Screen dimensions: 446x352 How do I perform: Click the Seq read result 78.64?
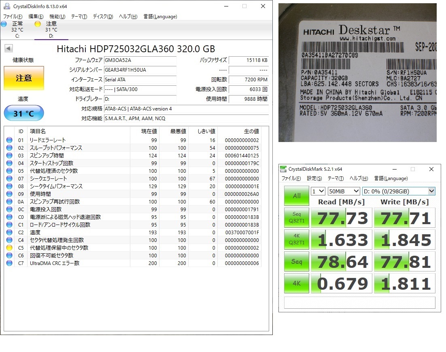pos(342,262)
